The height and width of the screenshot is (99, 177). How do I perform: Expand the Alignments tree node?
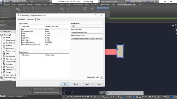[1, 48]
